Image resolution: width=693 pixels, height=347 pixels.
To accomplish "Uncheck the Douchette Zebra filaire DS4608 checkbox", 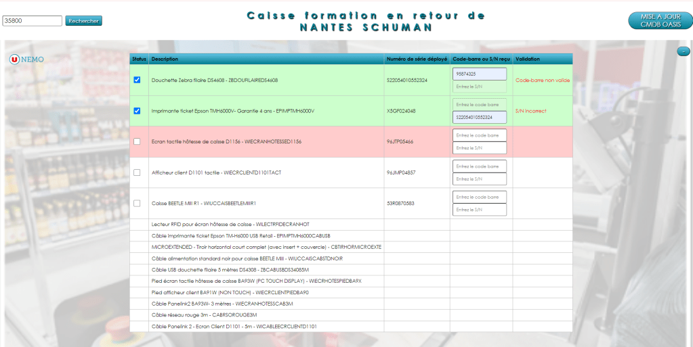I will point(138,80).
